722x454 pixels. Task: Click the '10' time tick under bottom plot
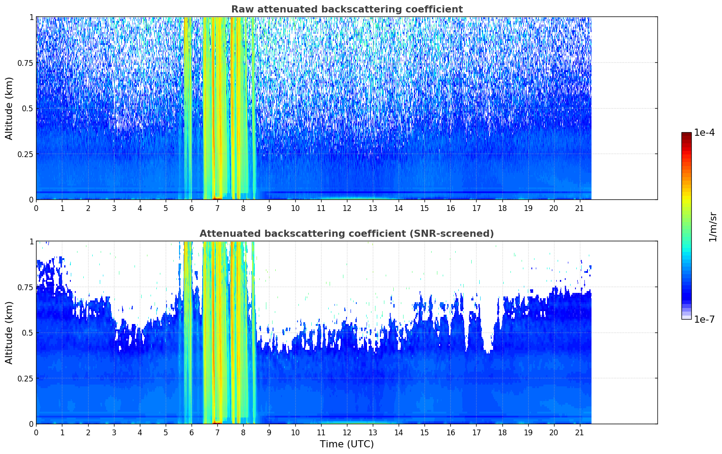(x=295, y=433)
